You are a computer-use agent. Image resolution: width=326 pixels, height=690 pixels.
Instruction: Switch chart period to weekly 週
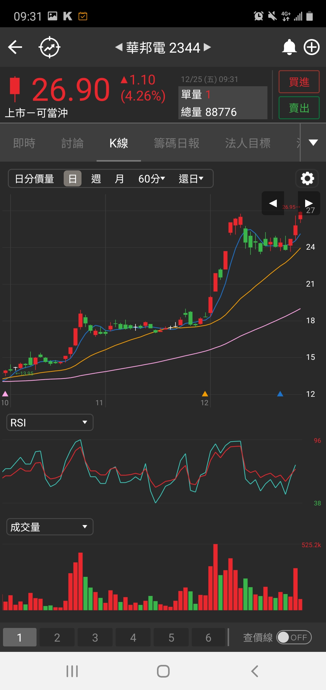coord(96,179)
